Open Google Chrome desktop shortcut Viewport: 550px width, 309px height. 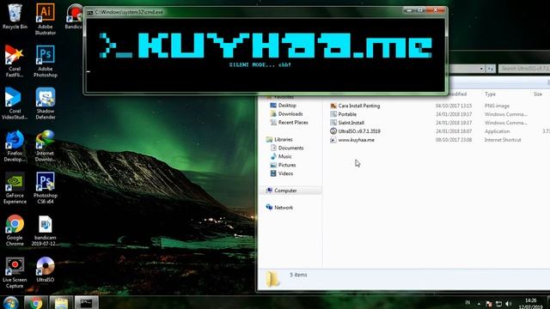coord(15,231)
